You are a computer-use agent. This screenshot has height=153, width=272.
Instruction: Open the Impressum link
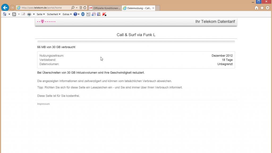[x=43, y=104]
